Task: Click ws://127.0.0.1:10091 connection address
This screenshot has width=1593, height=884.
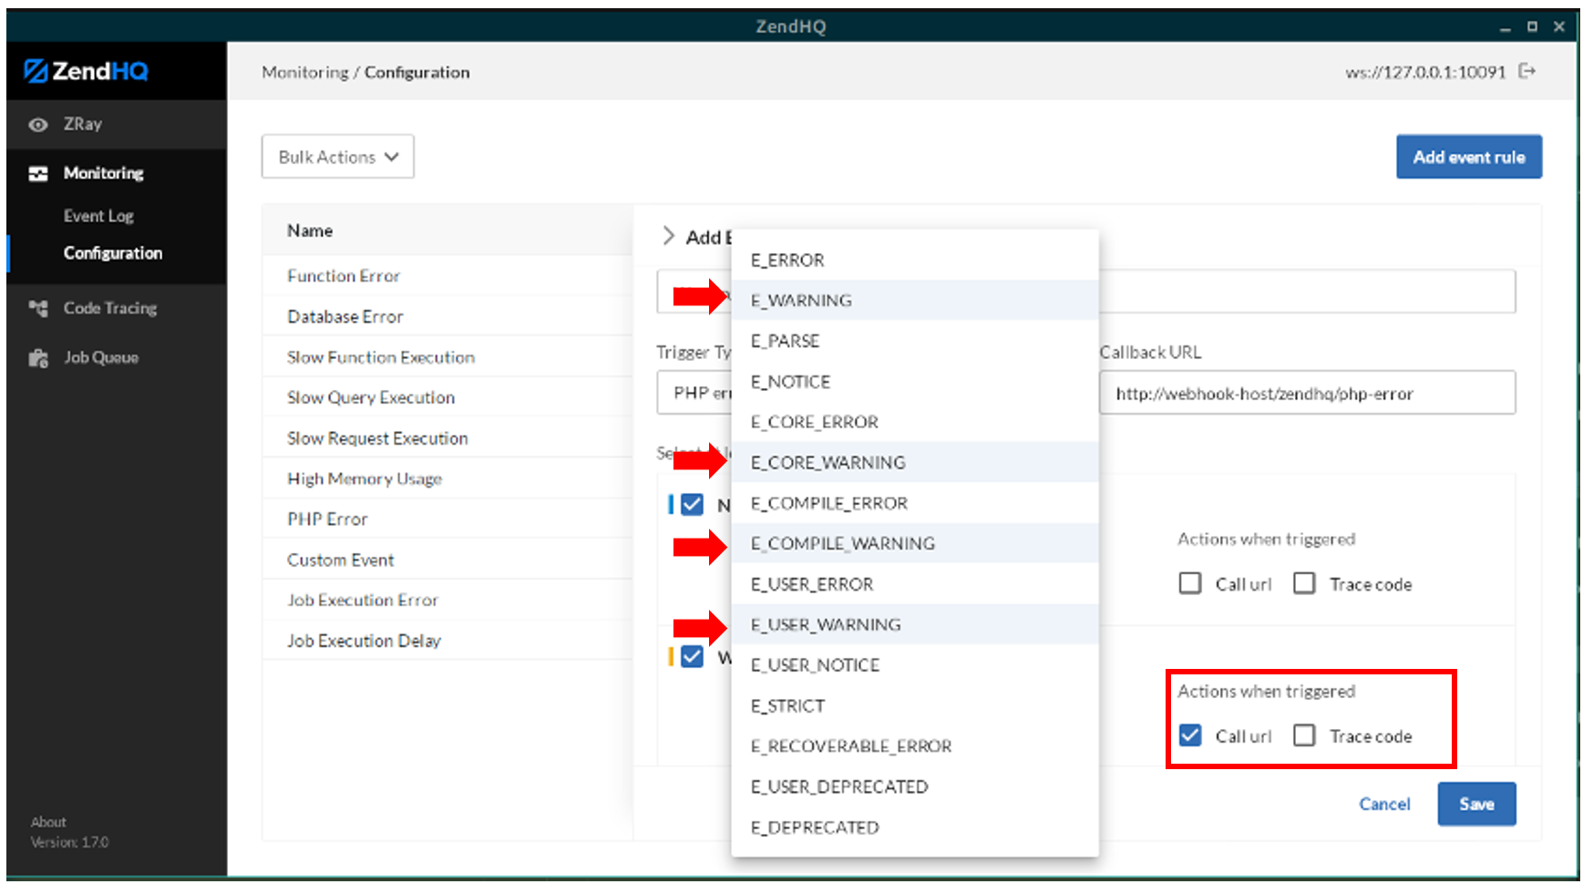Action: pyautogui.click(x=1425, y=72)
